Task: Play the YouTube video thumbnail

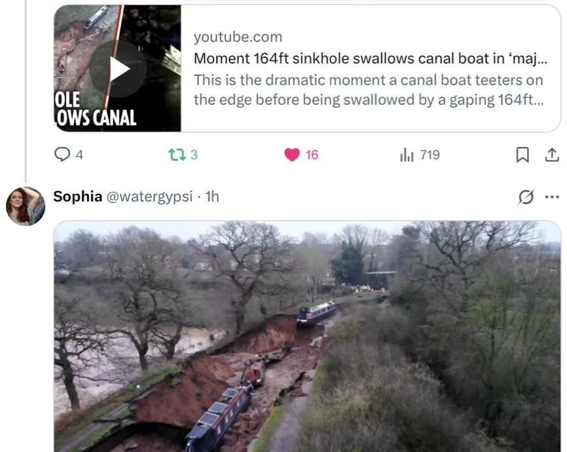Action: [x=118, y=68]
